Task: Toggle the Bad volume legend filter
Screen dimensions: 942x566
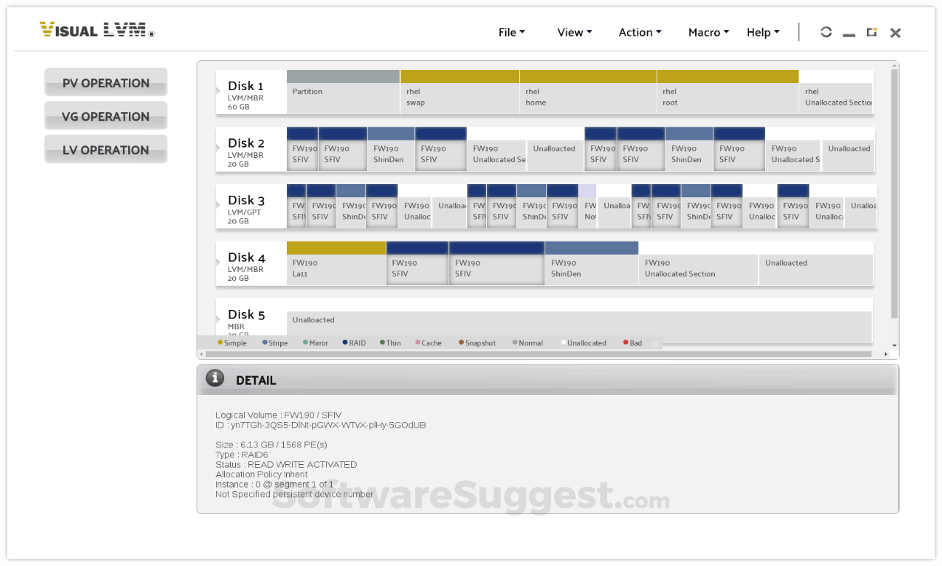Action: coord(633,343)
